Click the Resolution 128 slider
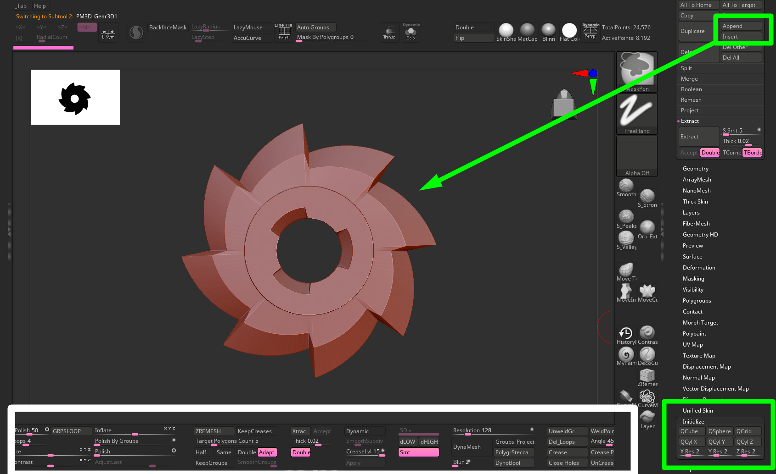776x474 pixels. tap(492, 430)
